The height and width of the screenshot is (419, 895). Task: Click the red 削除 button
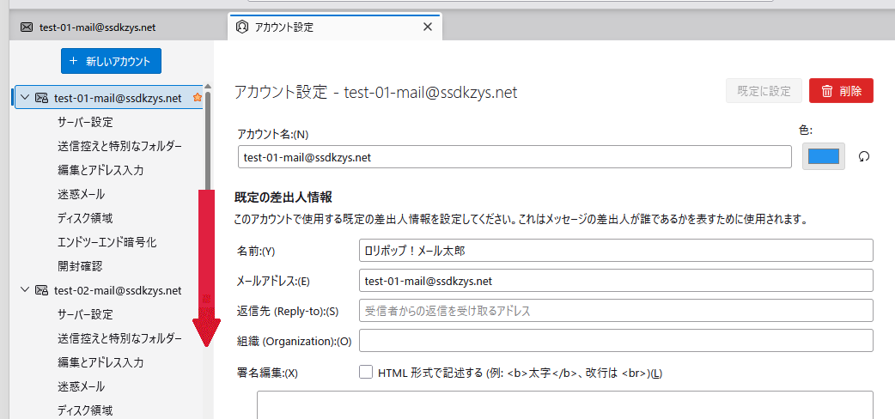841,91
